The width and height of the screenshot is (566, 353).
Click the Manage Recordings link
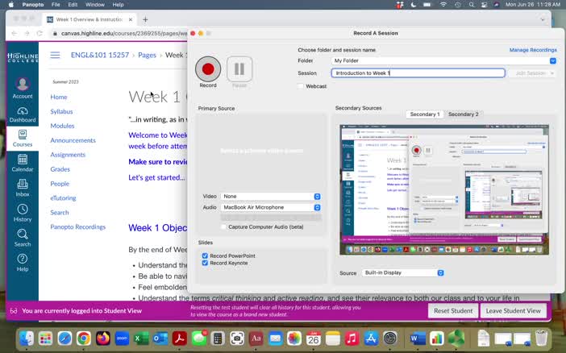[x=533, y=50]
